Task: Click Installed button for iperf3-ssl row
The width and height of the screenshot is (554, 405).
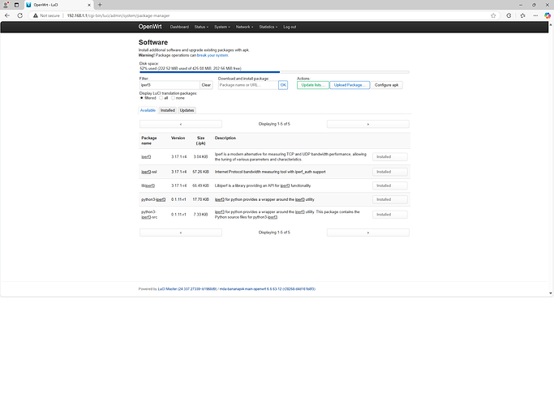Action: [389, 172]
